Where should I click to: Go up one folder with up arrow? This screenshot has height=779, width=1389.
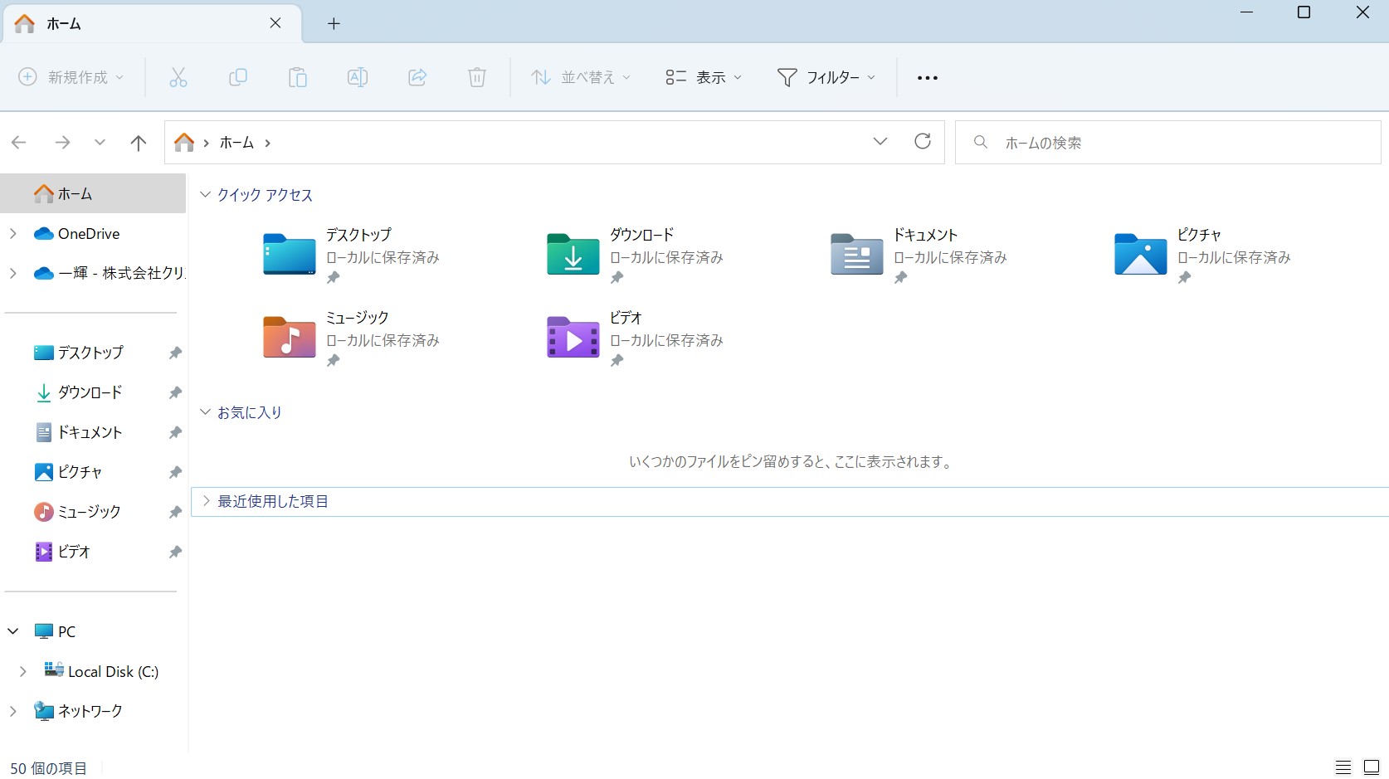tap(139, 143)
